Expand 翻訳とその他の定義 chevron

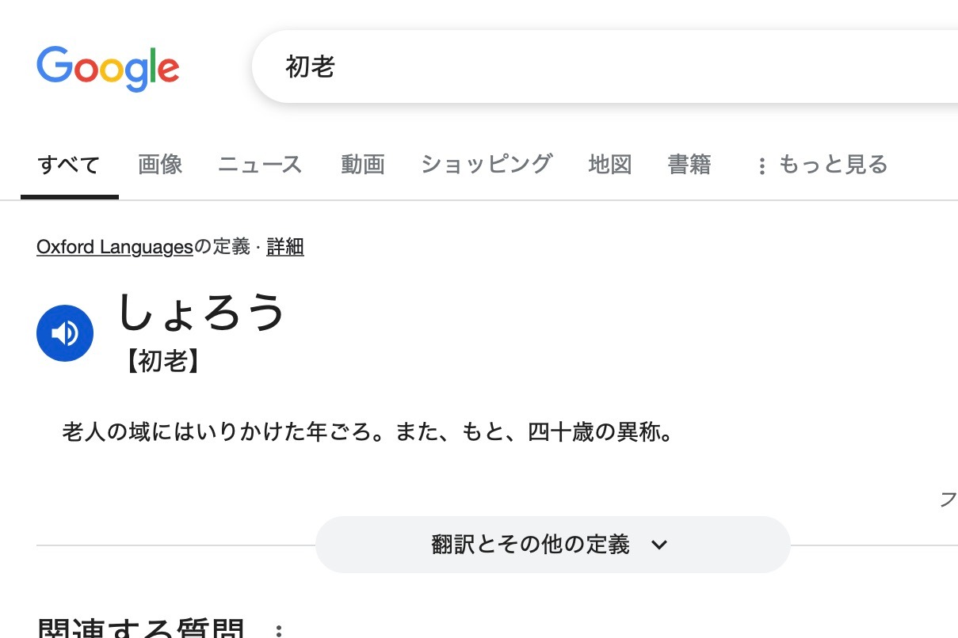coord(659,545)
